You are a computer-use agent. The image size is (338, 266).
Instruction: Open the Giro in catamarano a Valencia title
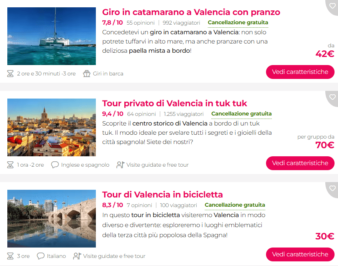(x=191, y=12)
